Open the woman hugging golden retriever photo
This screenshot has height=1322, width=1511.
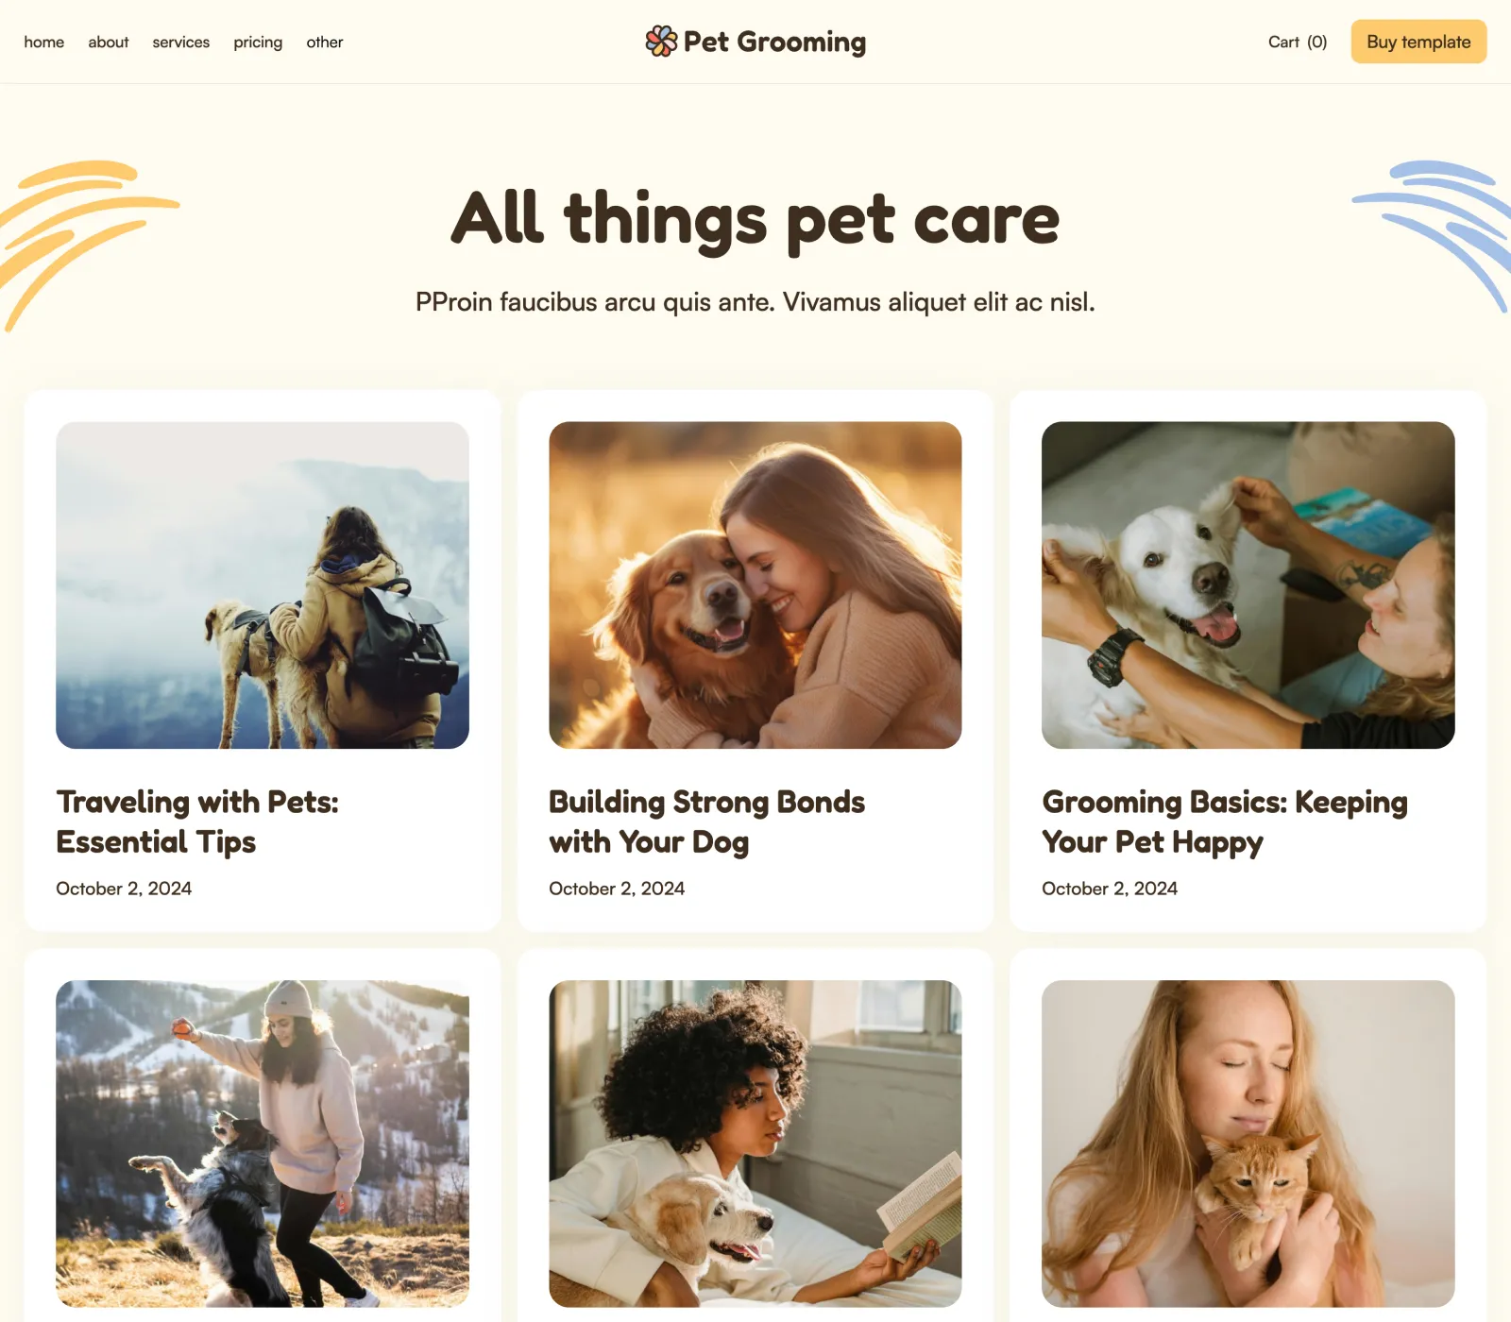tap(755, 585)
